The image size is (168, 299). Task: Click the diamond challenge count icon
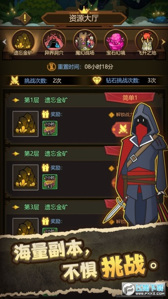[x=97, y=80]
